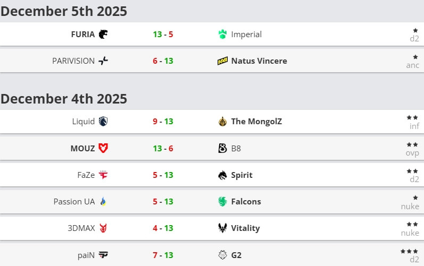Viewport: 424px width, 266px height.
Task: Click the FaZe red logo
Action: (103, 175)
